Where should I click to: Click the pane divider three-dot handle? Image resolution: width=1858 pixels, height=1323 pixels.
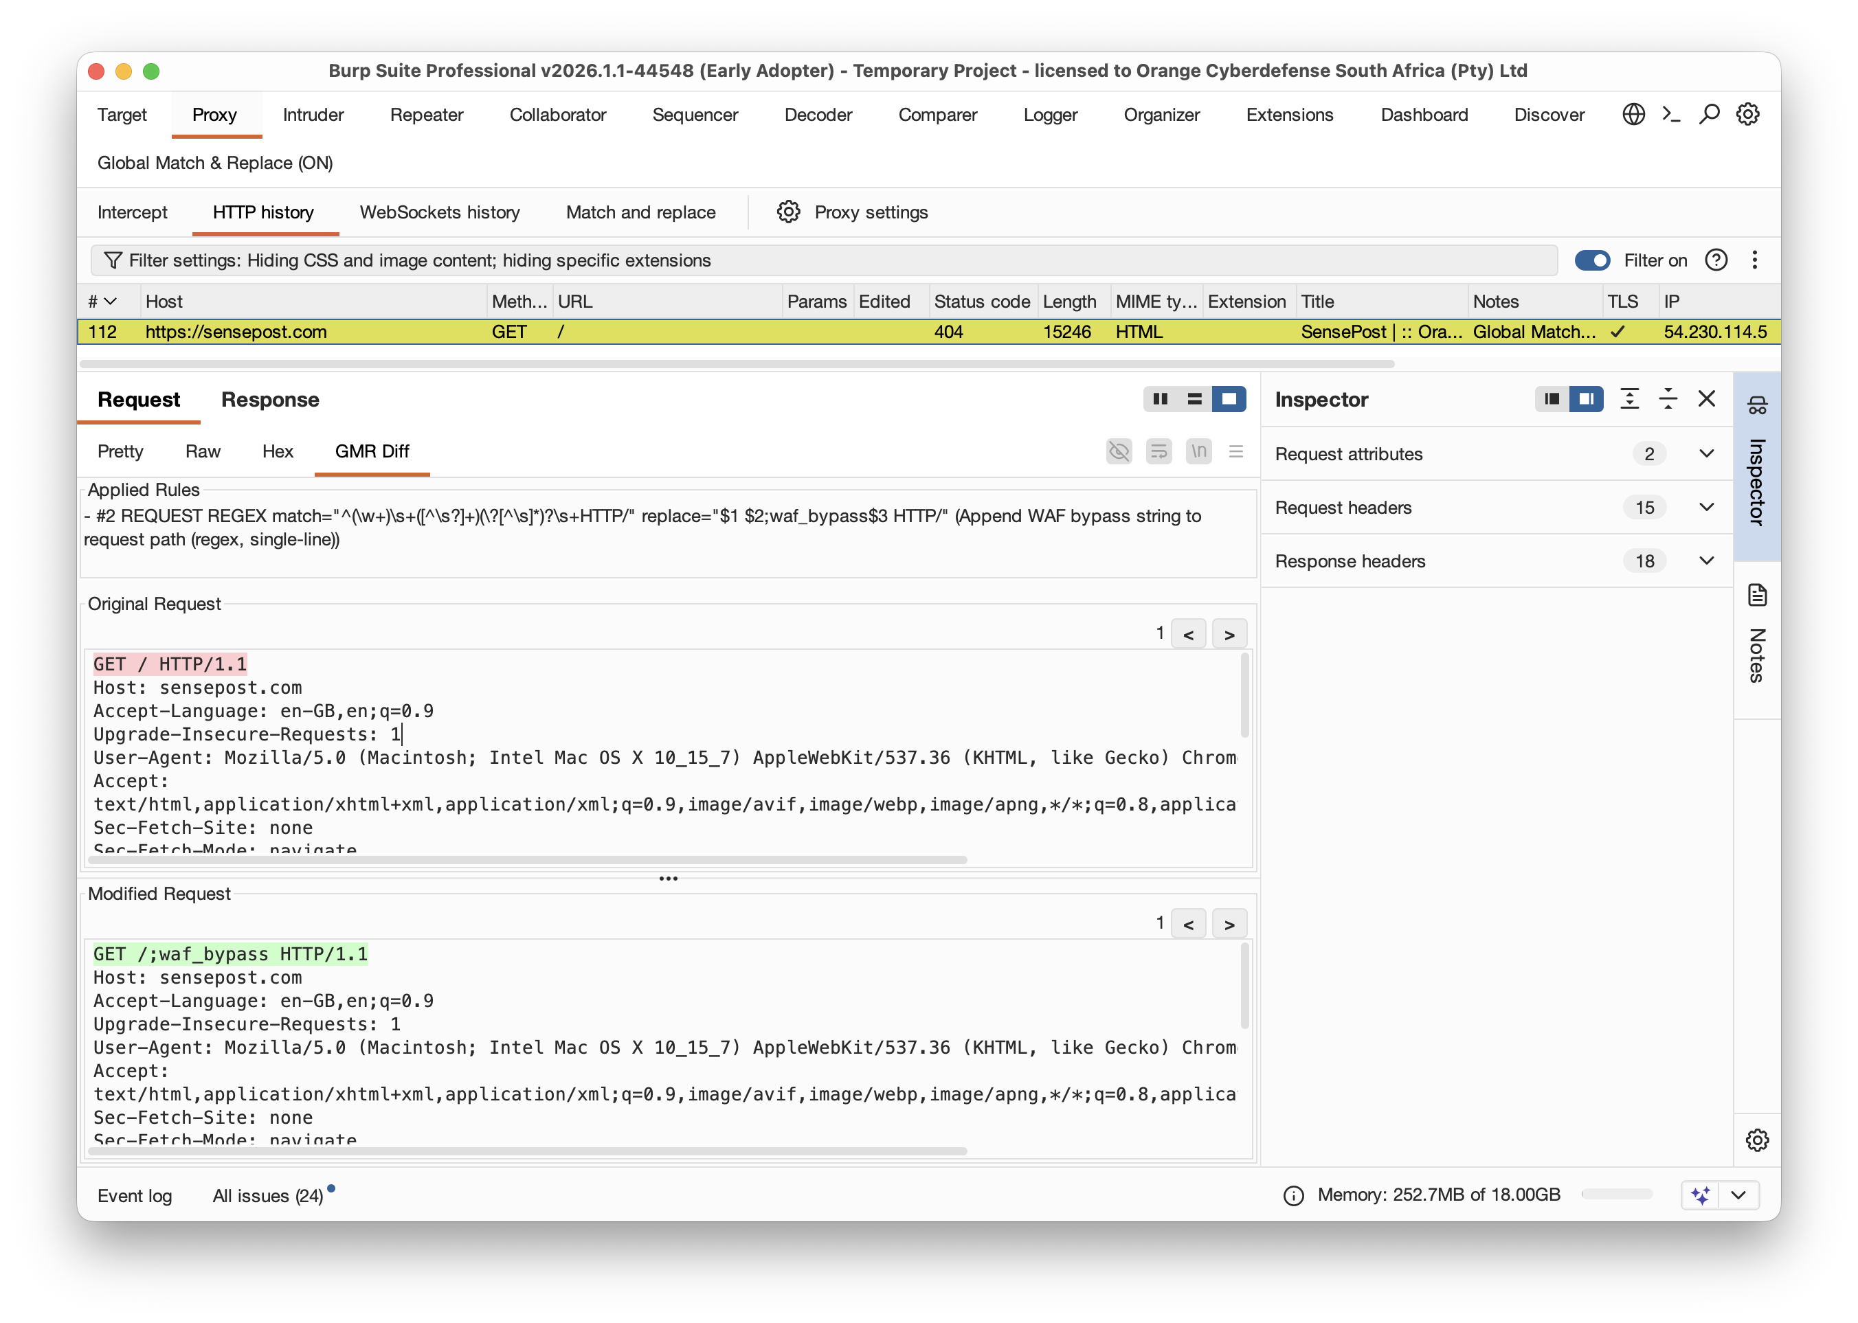tap(668, 878)
